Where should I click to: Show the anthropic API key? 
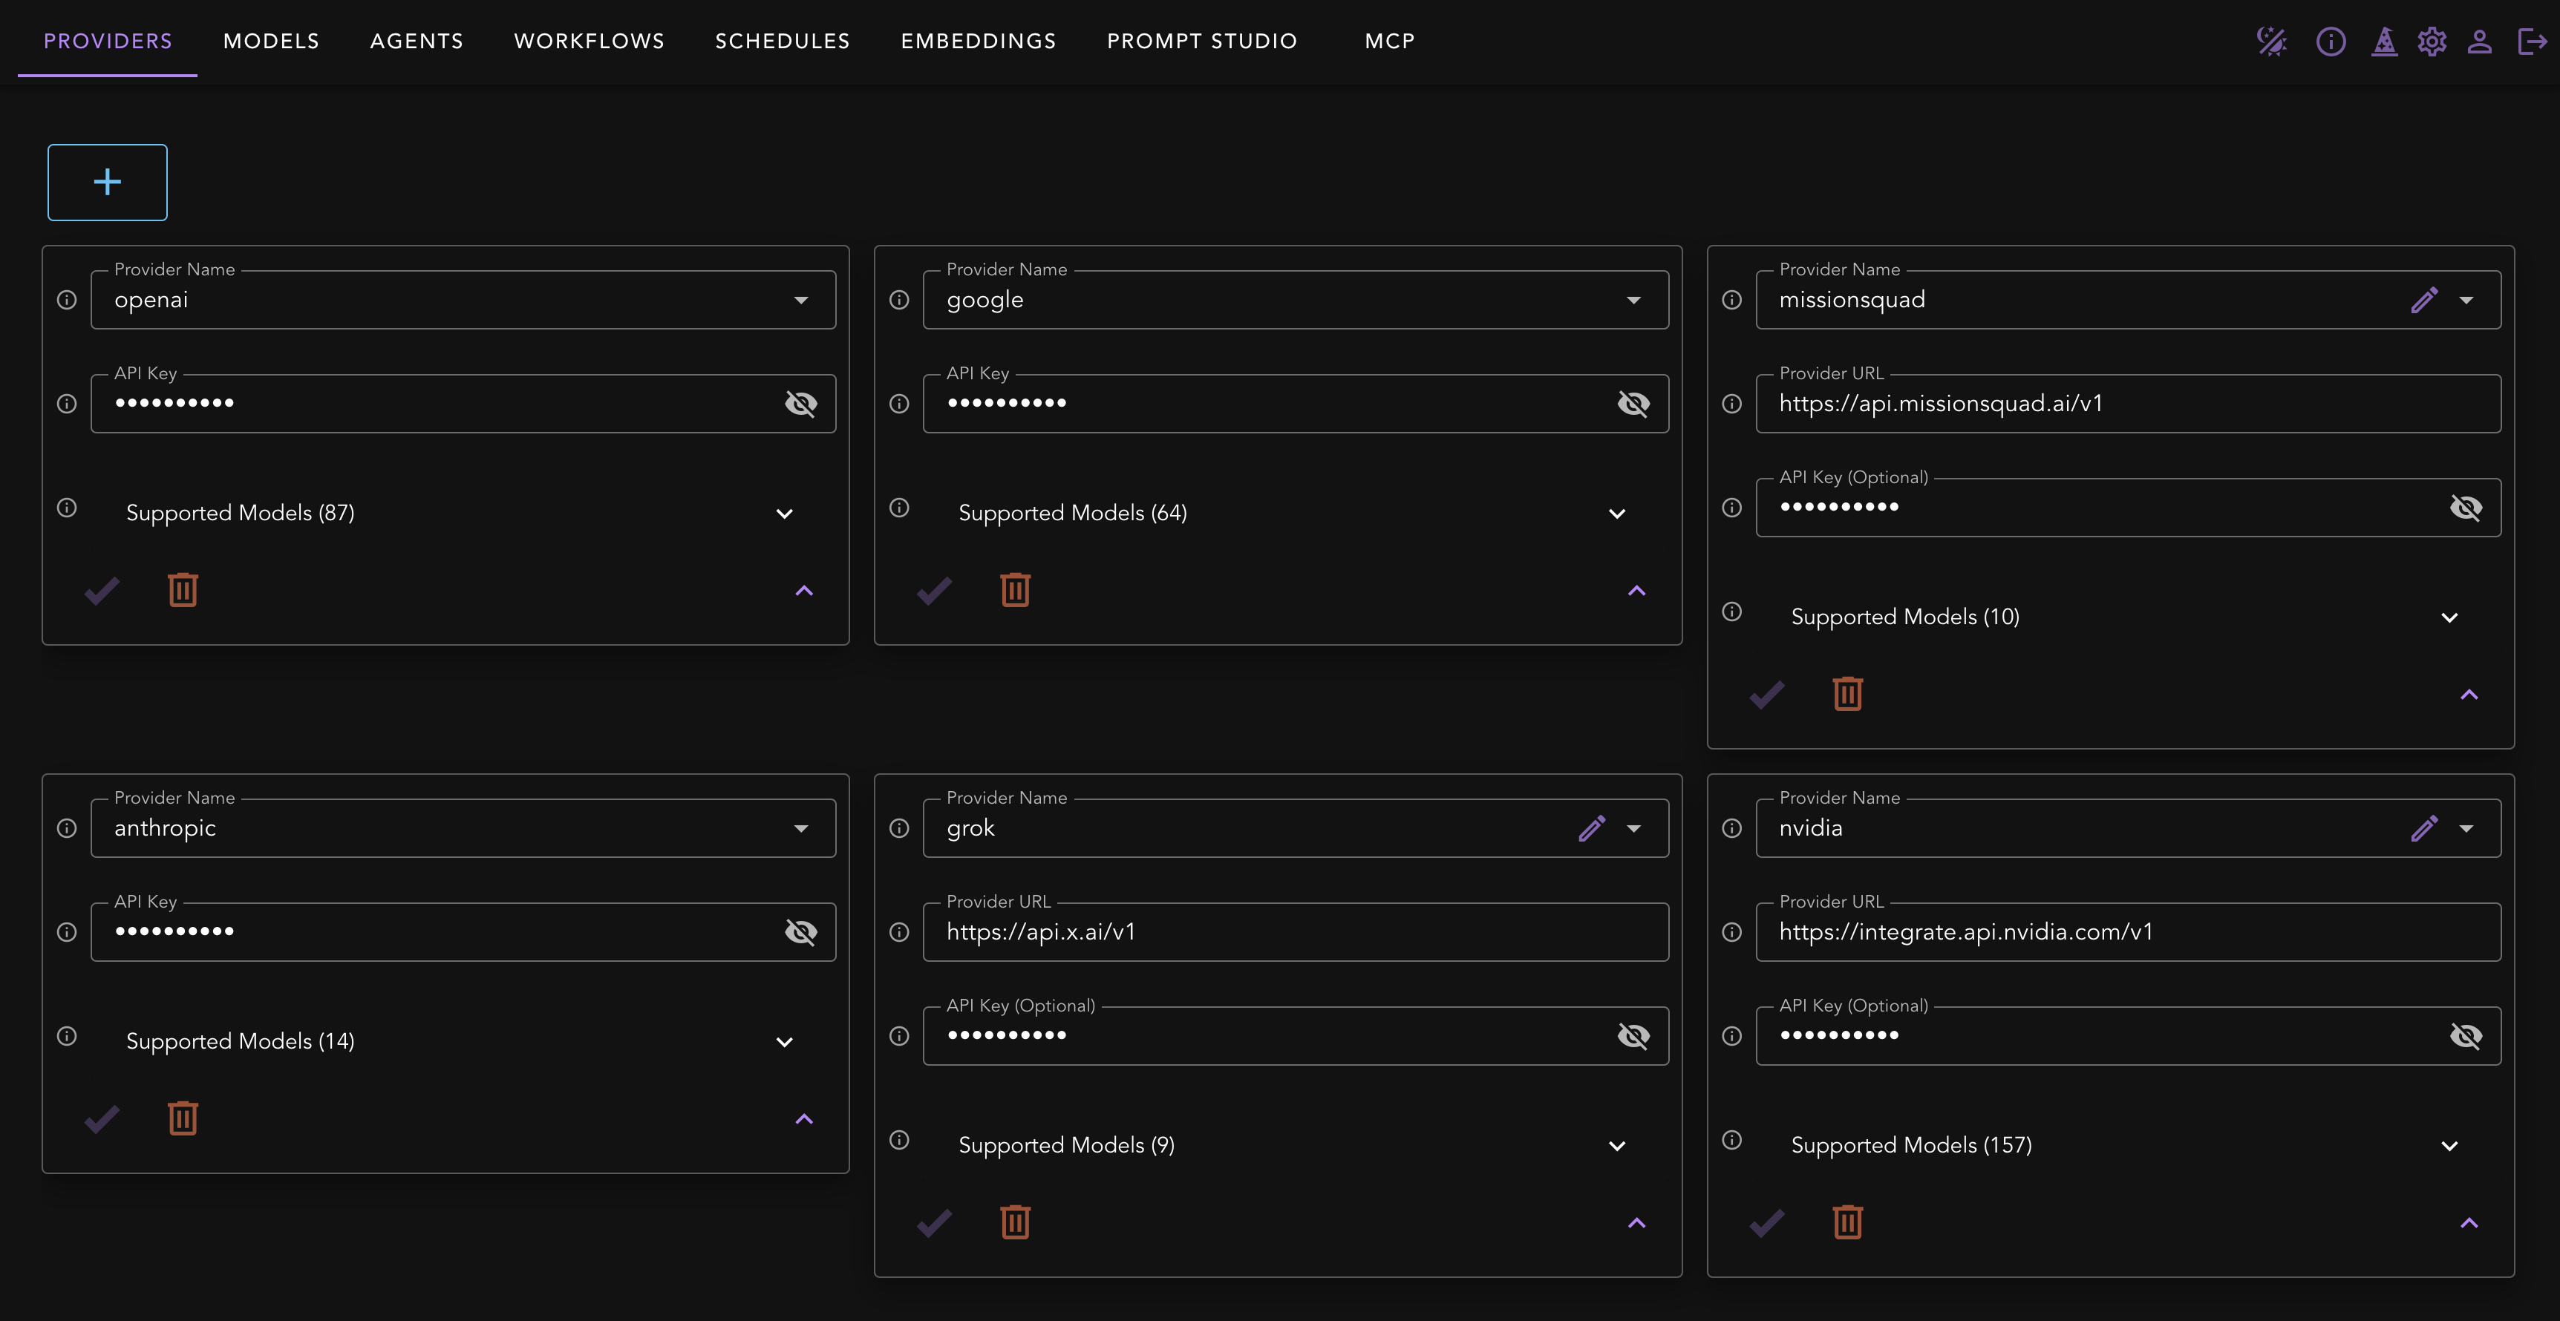tap(801, 931)
